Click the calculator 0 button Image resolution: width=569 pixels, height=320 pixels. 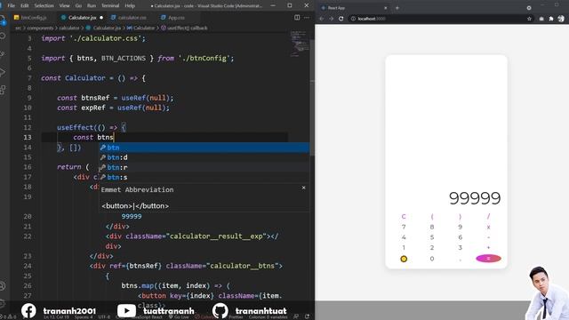(432, 259)
